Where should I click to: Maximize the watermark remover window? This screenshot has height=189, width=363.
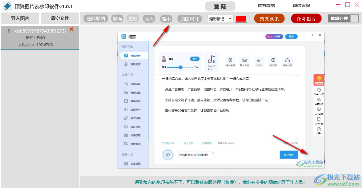tap(348, 5)
